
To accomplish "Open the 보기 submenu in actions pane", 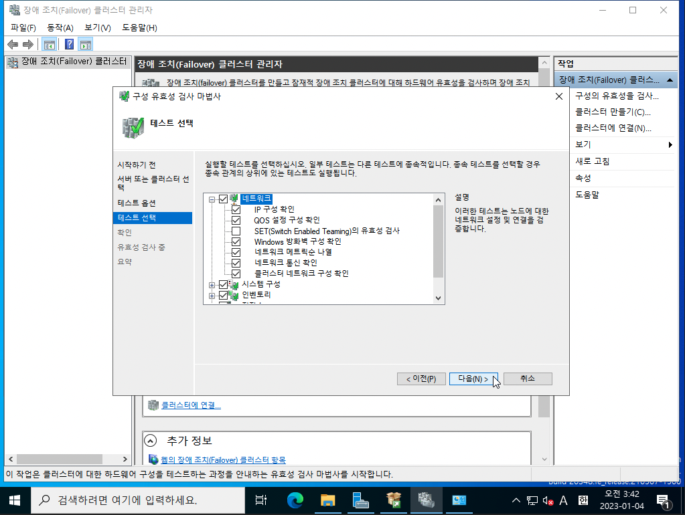I will [623, 144].
